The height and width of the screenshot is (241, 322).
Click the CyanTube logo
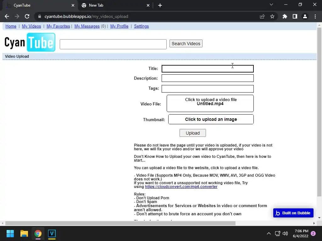(x=30, y=42)
